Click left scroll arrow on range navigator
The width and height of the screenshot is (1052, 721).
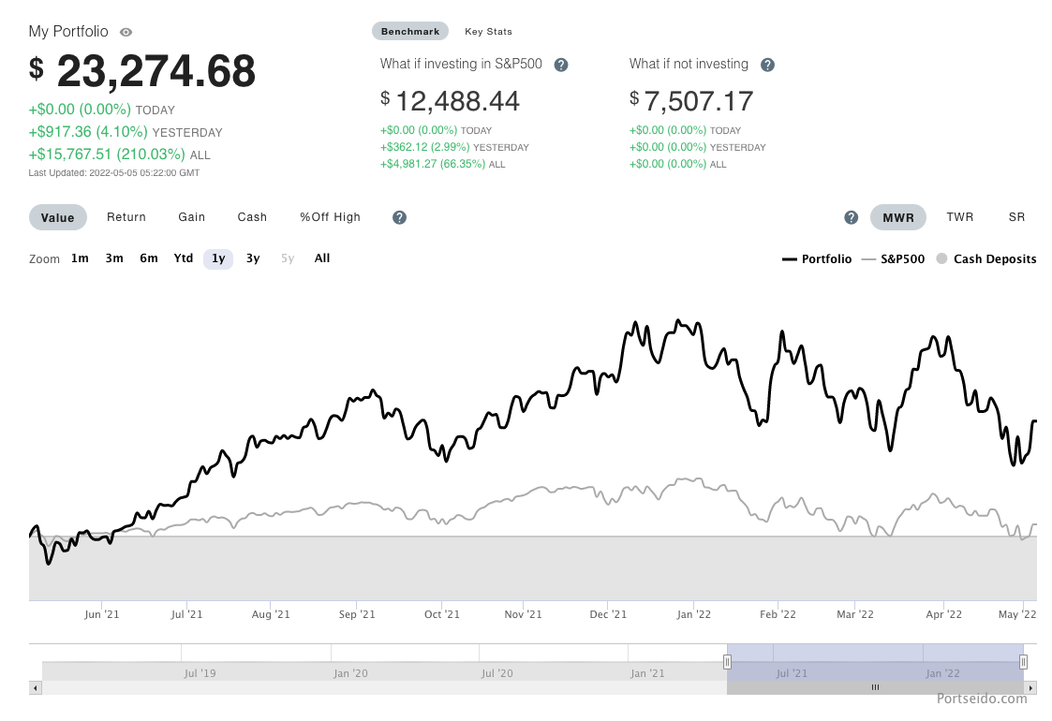click(36, 687)
